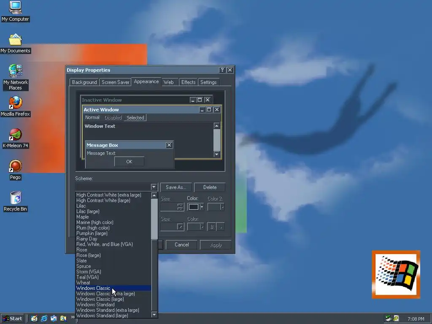Select the Appearance tab
The image size is (432, 324).
pos(146,81)
